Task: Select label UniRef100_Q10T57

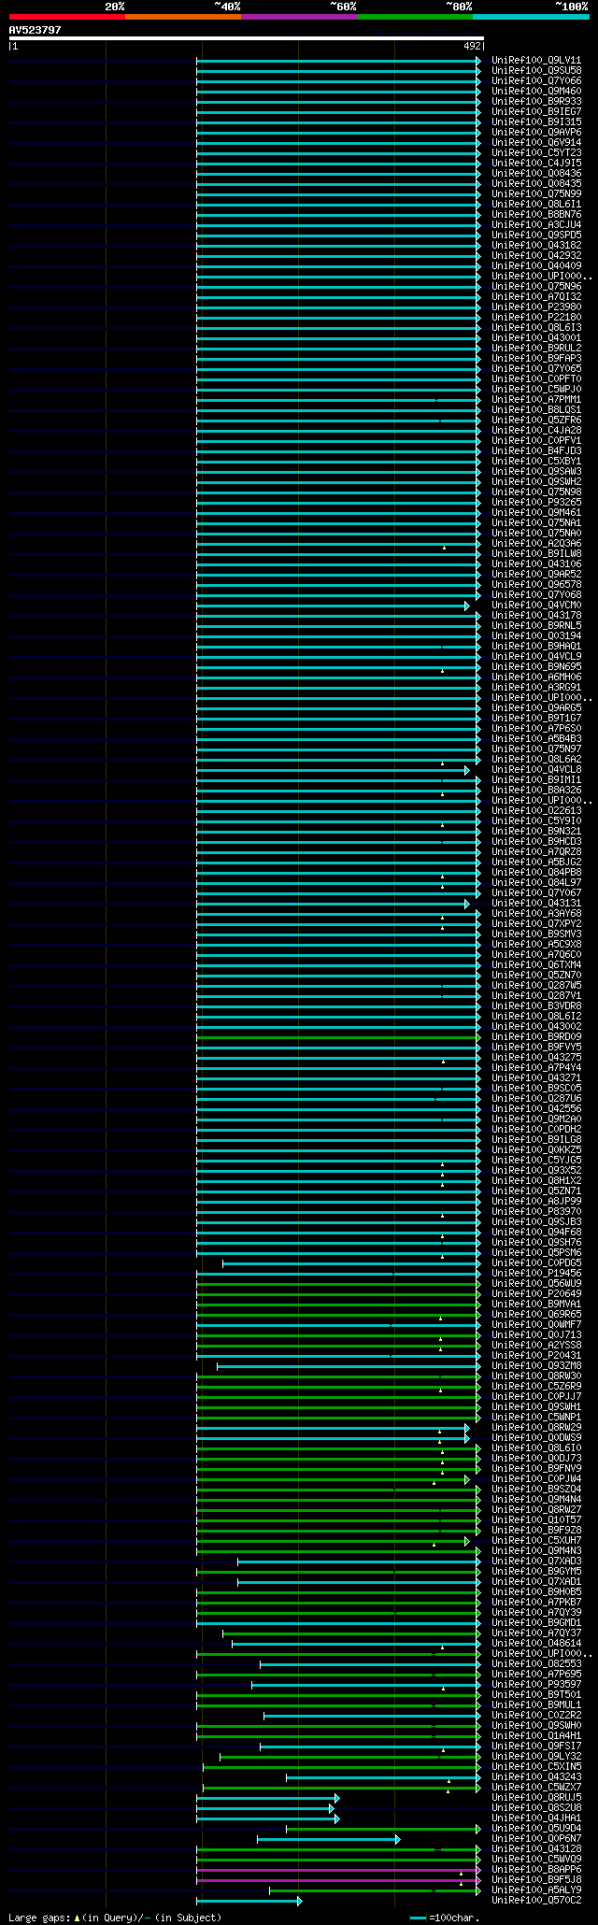Action: coord(536,1520)
